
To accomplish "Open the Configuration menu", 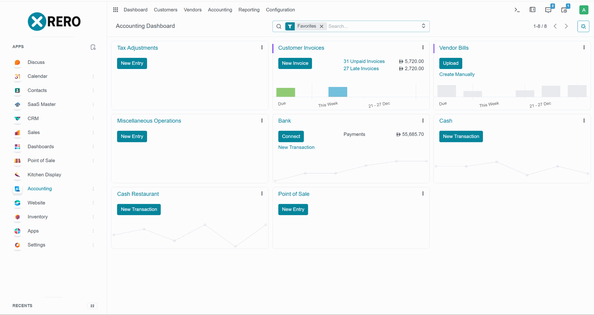I will (280, 10).
